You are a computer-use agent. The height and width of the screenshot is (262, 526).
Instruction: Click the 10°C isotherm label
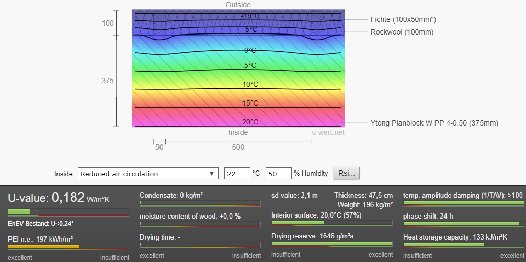coord(250,85)
